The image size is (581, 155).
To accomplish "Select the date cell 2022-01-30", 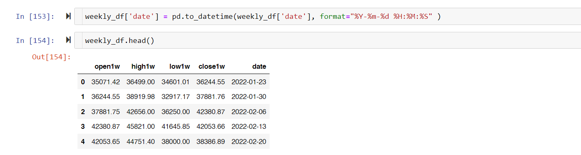I will [249, 97].
